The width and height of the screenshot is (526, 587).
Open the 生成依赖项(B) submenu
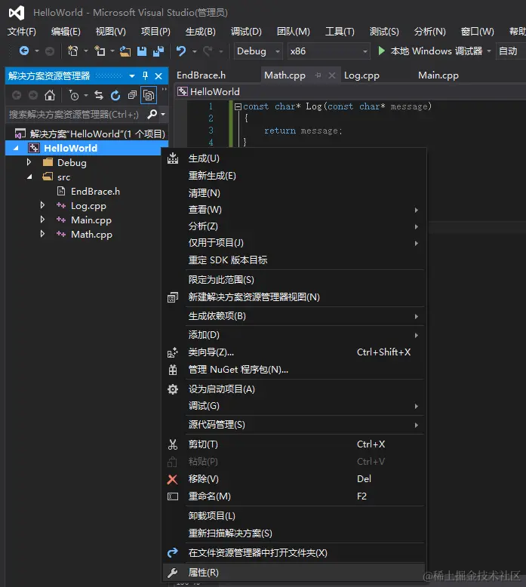(x=294, y=316)
